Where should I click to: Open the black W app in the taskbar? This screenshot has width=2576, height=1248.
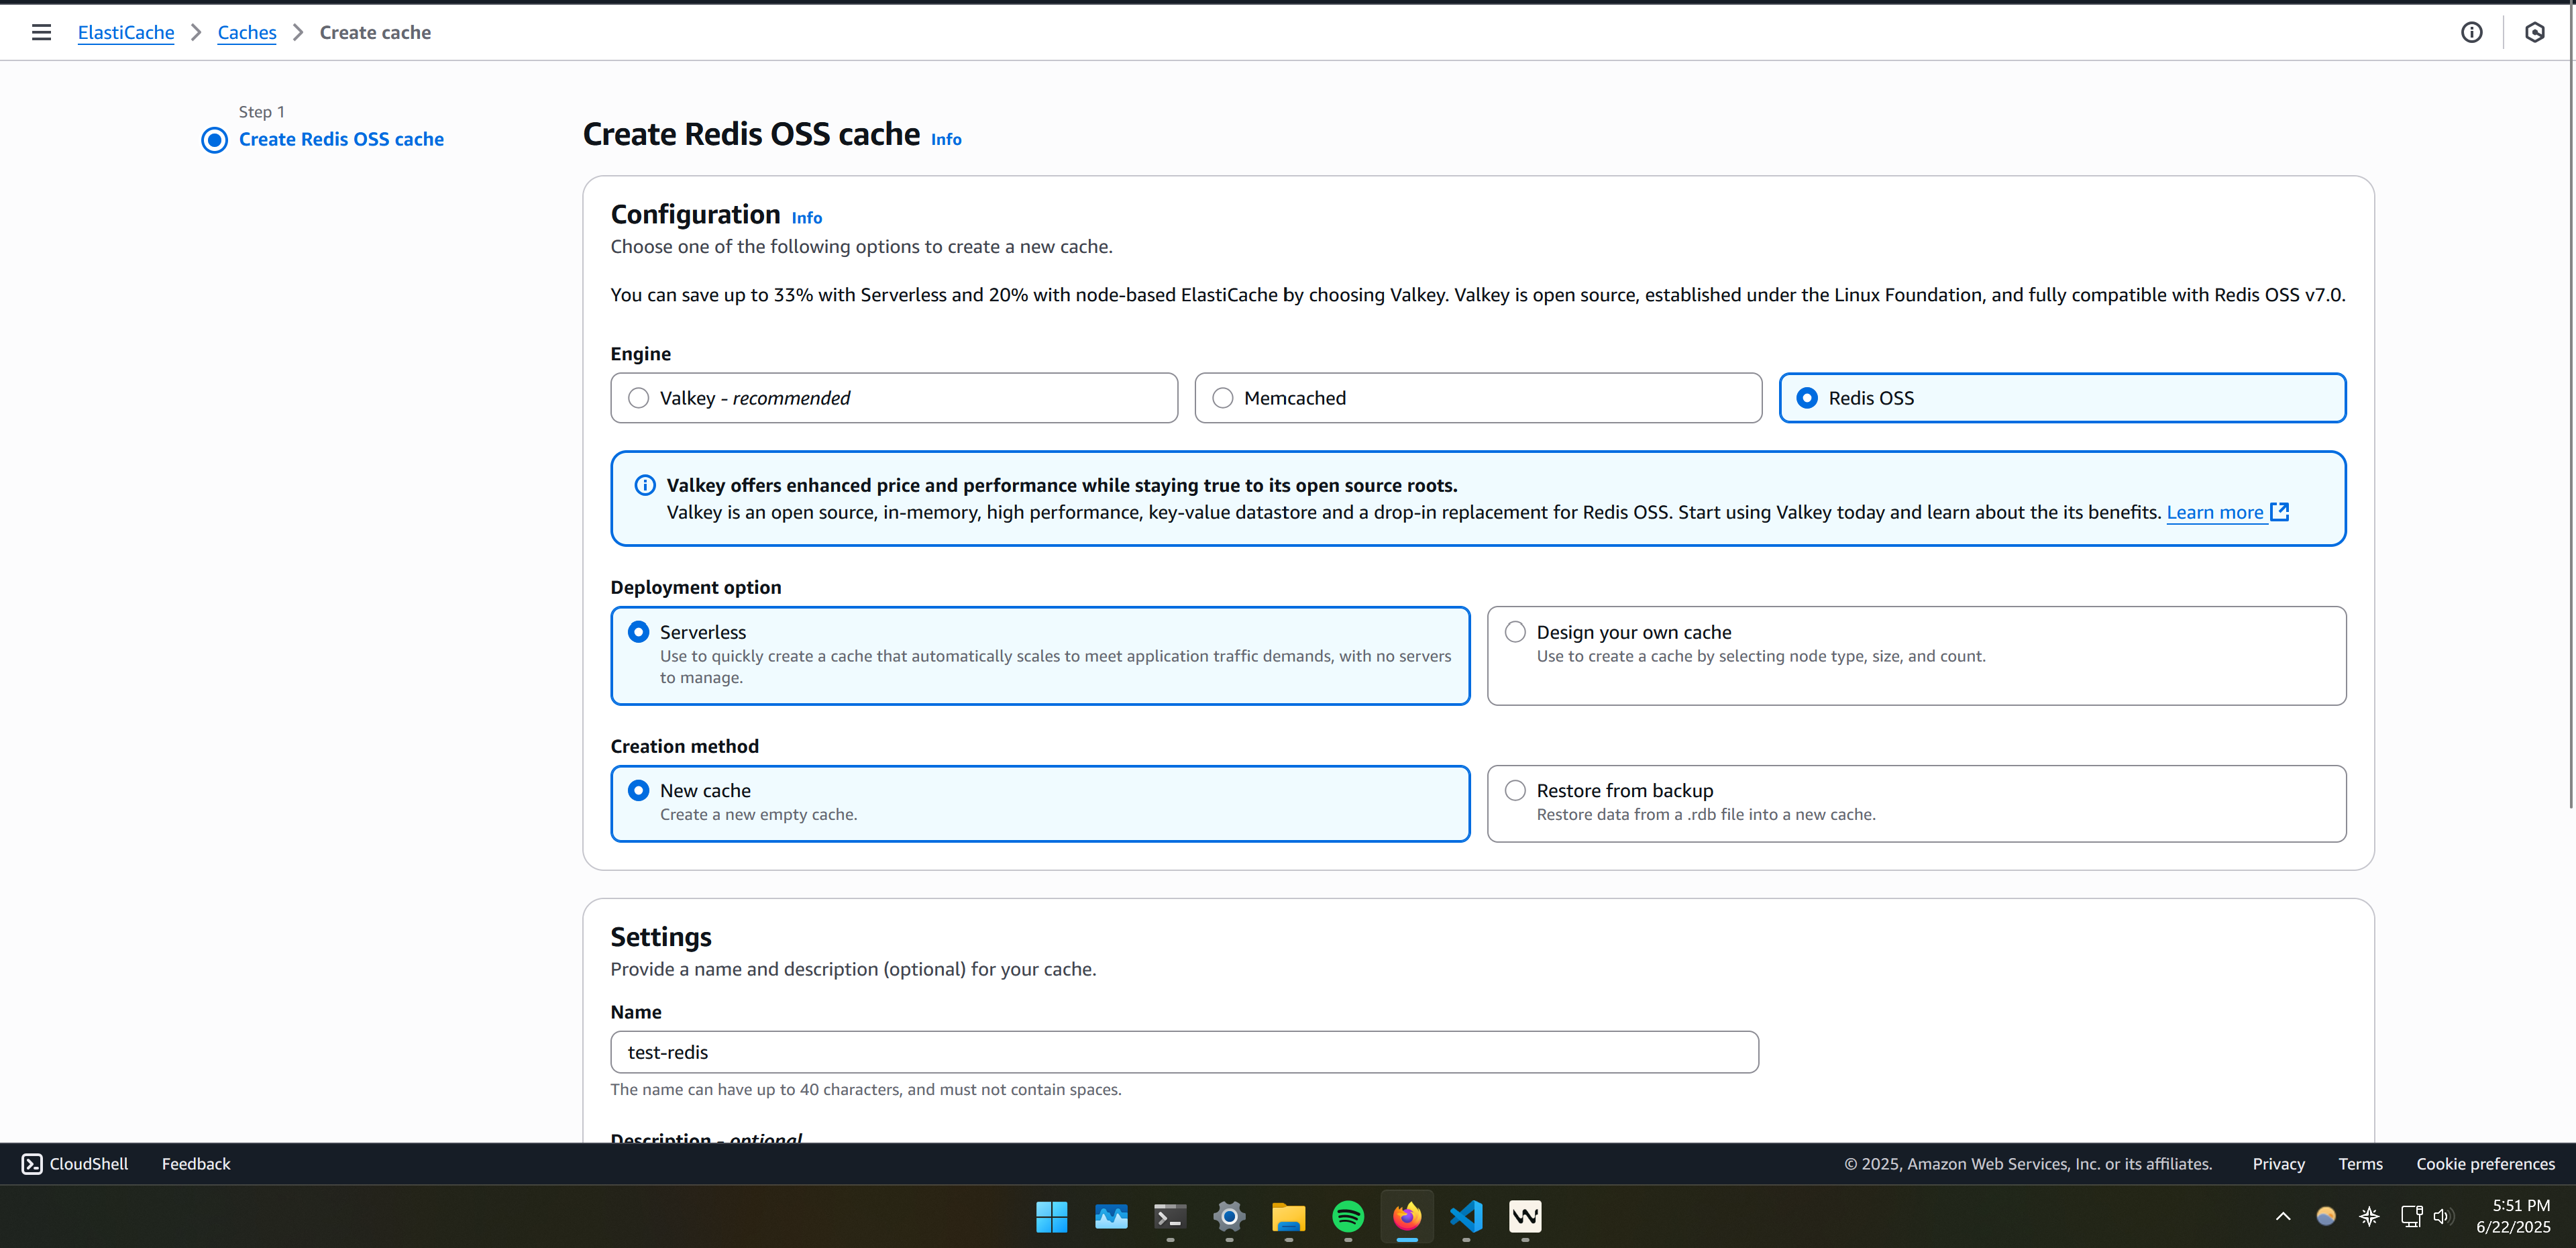tap(1525, 1216)
